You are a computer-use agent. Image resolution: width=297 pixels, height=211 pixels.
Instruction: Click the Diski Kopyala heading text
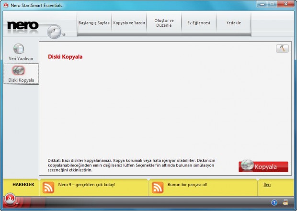click(65, 57)
